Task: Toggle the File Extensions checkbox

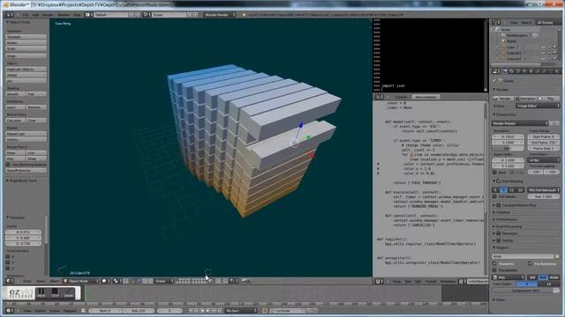Action: tap(530, 264)
